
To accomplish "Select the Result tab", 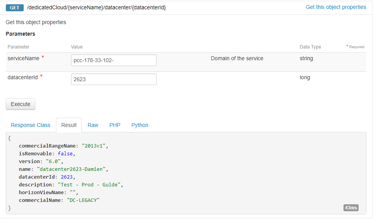I will coord(69,125).
